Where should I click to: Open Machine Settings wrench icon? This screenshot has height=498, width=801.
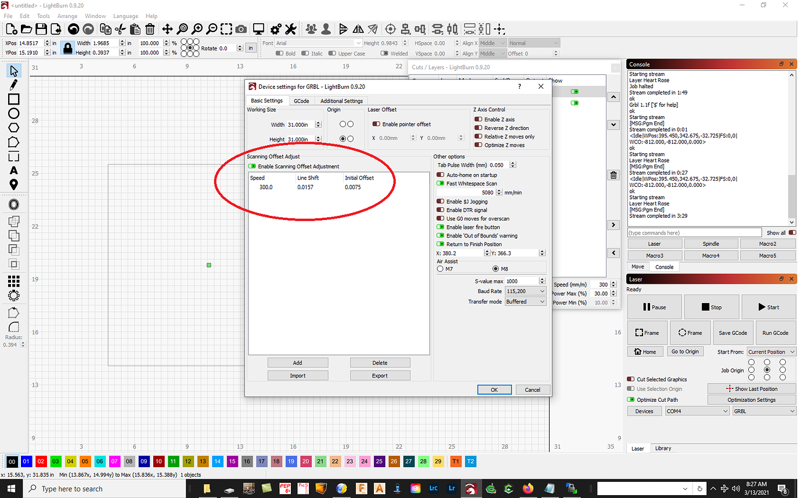click(290, 28)
